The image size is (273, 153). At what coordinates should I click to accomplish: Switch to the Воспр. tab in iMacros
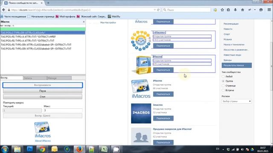[x=12, y=78]
